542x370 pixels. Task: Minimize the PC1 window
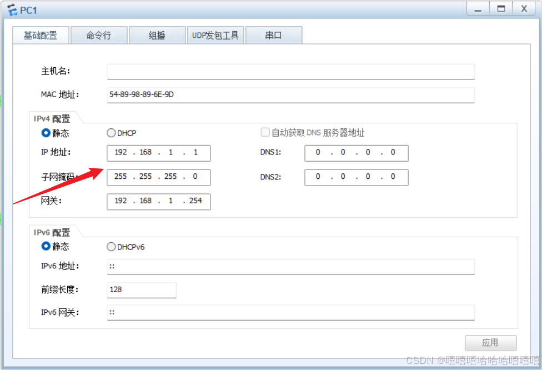(x=478, y=9)
